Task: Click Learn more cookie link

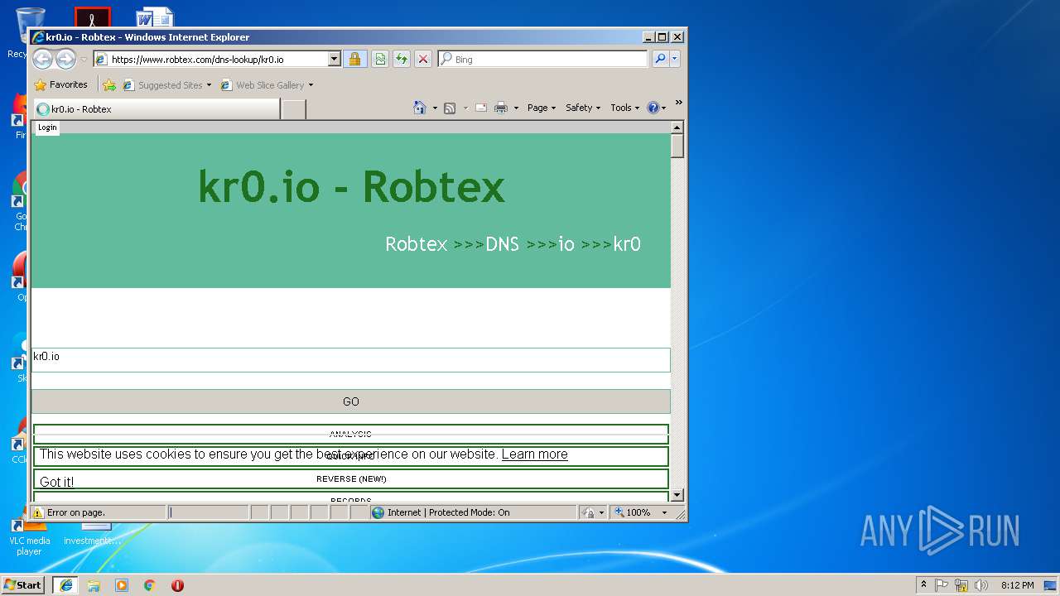Action: [534, 454]
